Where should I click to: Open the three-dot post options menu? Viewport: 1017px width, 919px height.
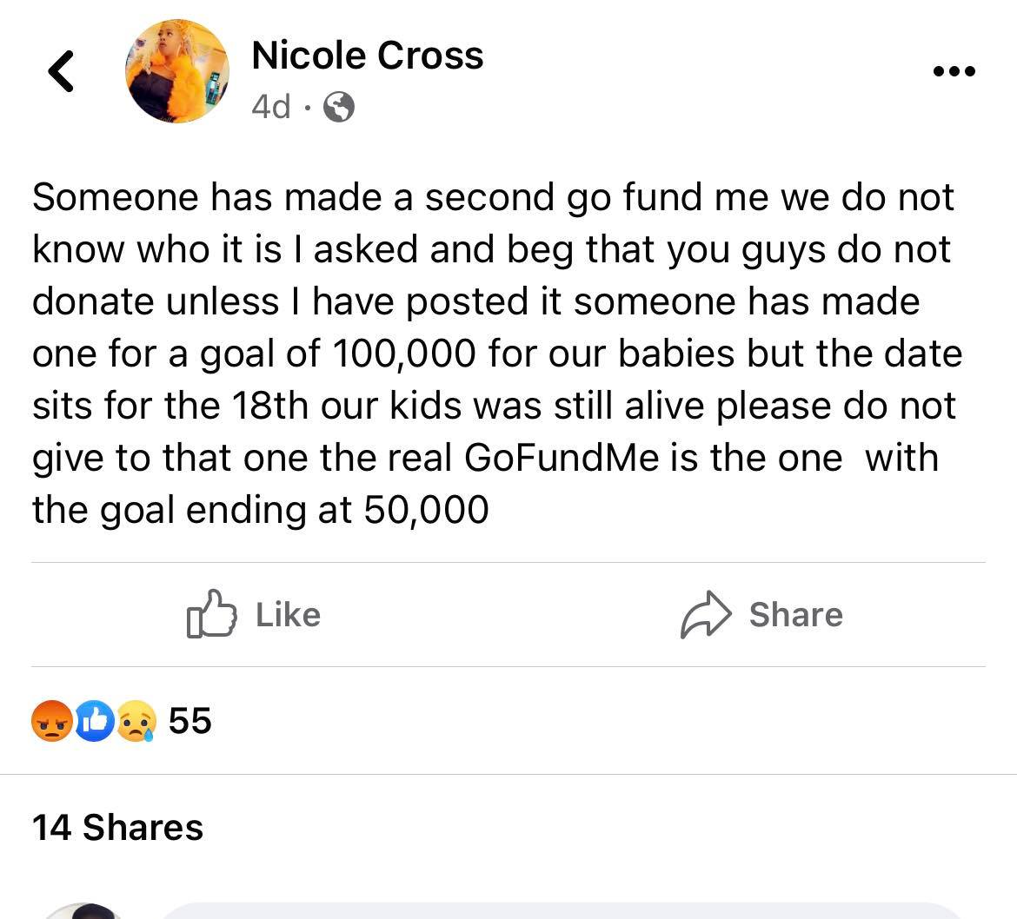[954, 71]
